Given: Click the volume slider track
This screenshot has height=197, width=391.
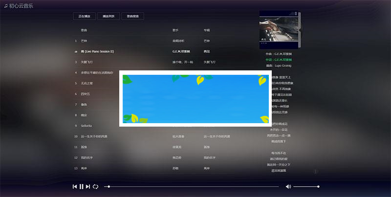Looking at the screenshot, I should 306,187.
